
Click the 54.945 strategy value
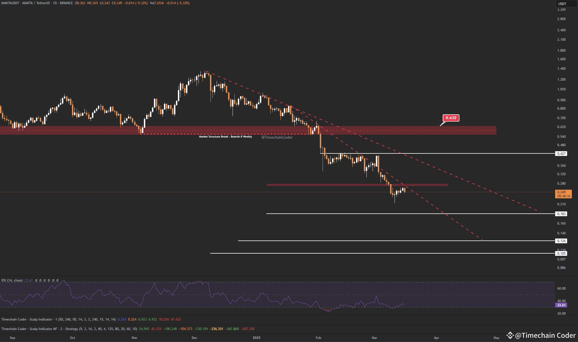tap(144, 329)
